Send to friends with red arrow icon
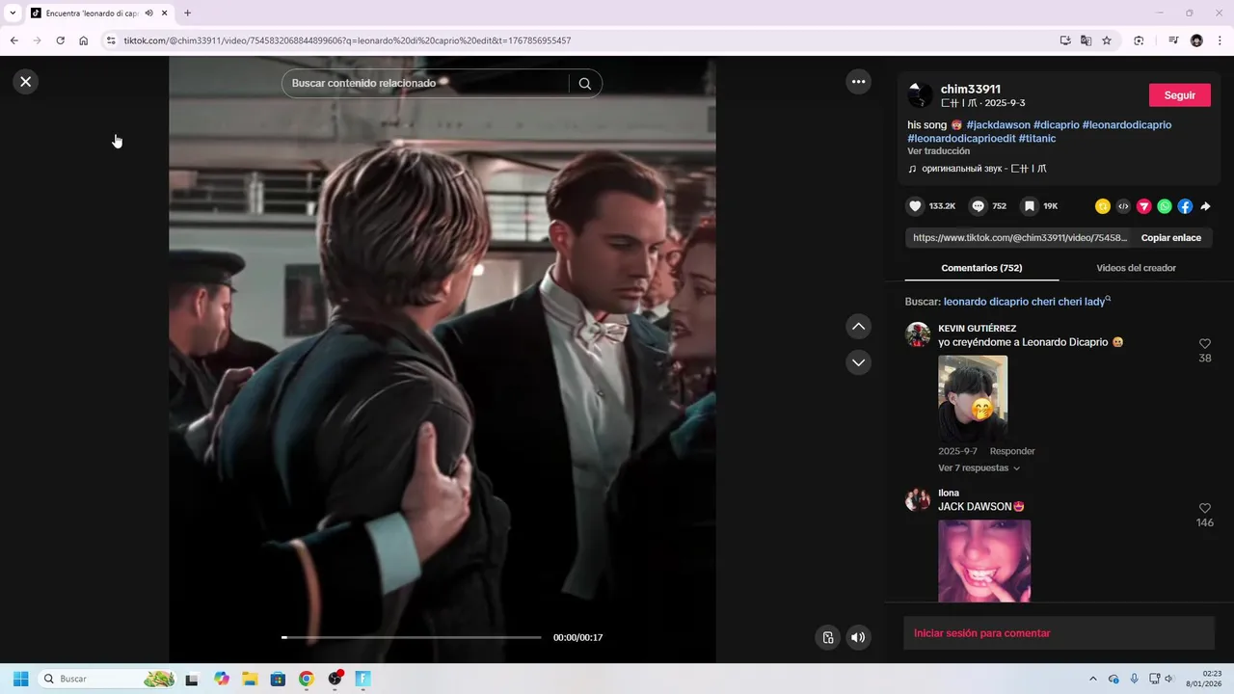 click(x=1144, y=206)
